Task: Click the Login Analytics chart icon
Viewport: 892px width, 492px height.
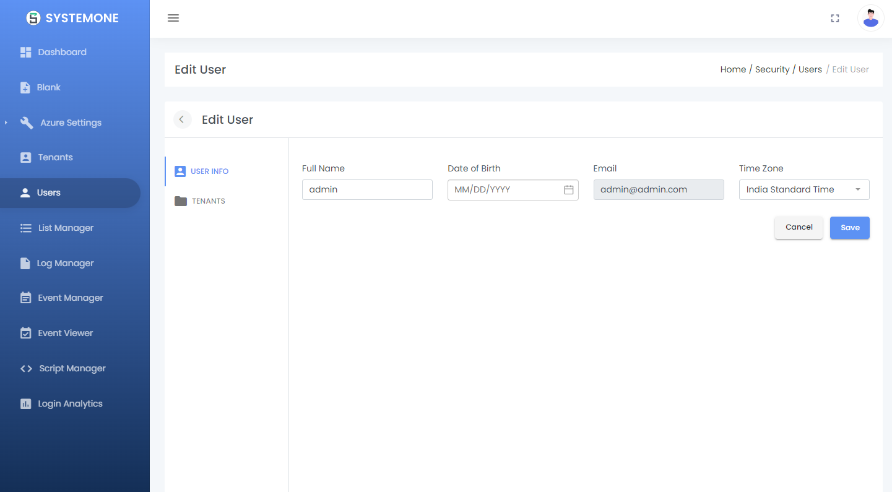Action: [25, 404]
